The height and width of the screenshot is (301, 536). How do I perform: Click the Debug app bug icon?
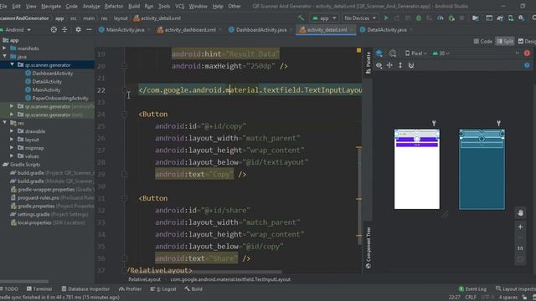click(419, 18)
